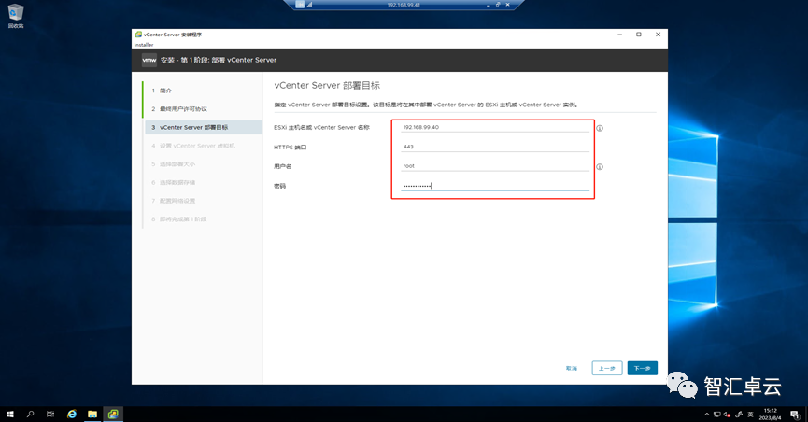Expand hidden system tray icons
The height and width of the screenshot is (422, 808).
click(x=706, y=415)
